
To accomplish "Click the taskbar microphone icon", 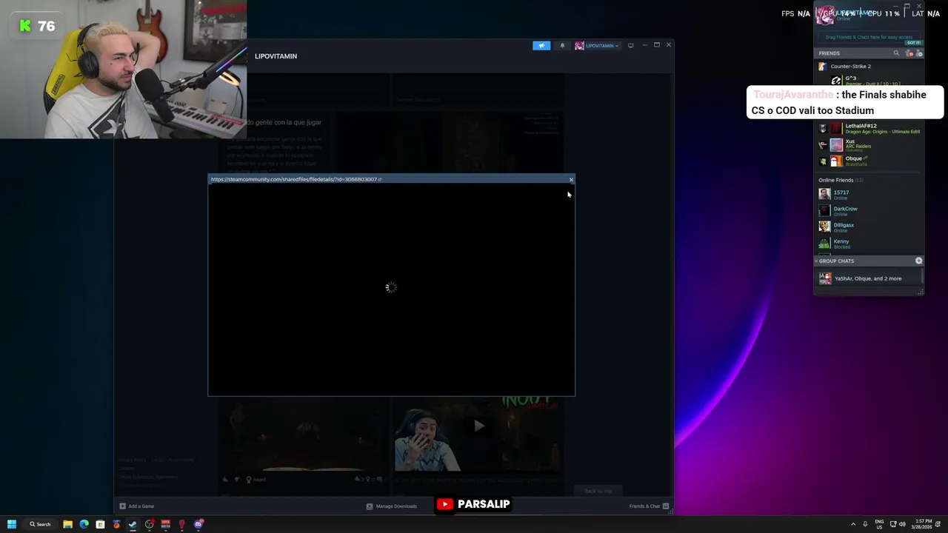I will pyautogui.click(x=864, y=524).
